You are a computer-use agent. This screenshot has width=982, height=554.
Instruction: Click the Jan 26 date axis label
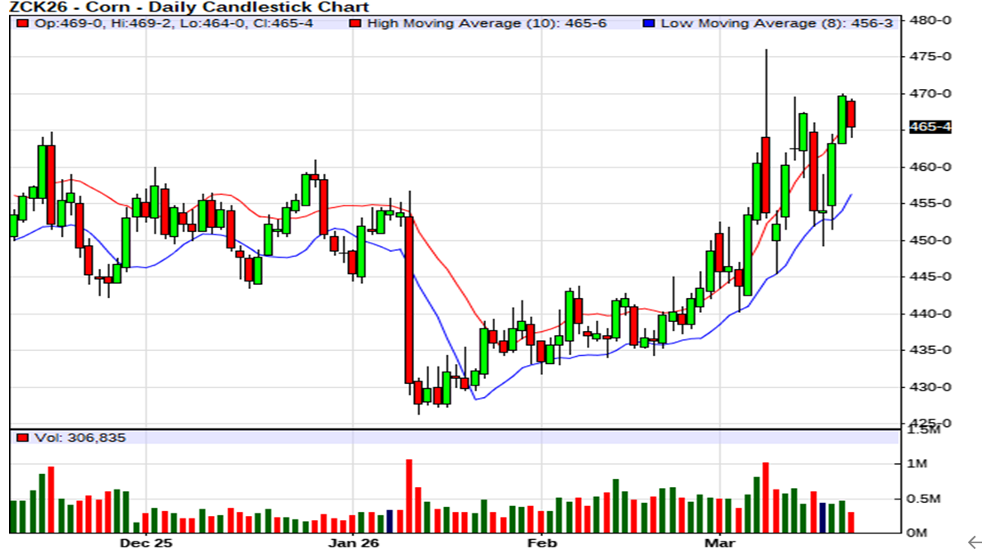tap(353, 542)
